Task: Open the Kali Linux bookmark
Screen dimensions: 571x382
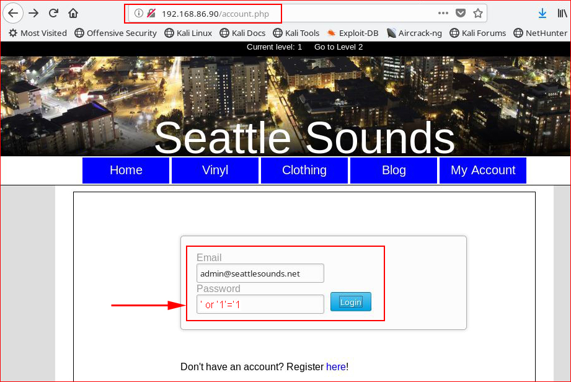Action: point(188,33)
